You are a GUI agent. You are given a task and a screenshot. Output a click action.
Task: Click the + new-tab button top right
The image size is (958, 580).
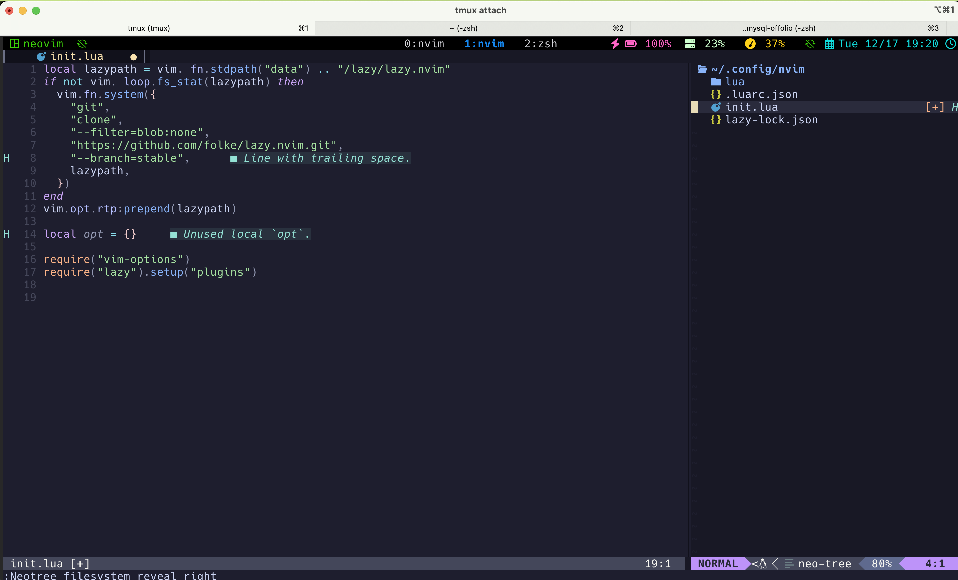pos(955,28)
